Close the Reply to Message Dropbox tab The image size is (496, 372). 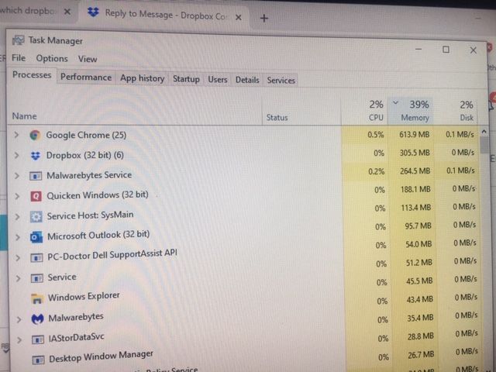click(239, 17)
